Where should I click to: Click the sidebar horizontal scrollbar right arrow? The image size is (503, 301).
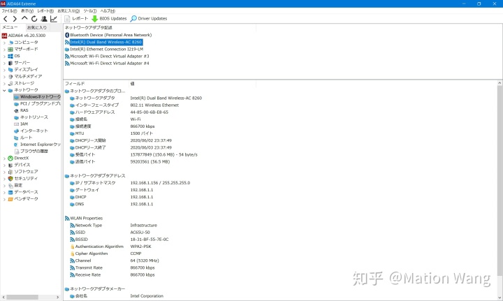(x=58, y=297)
